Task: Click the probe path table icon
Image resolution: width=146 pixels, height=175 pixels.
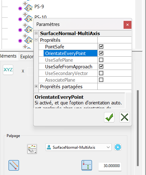Action: 32,149
